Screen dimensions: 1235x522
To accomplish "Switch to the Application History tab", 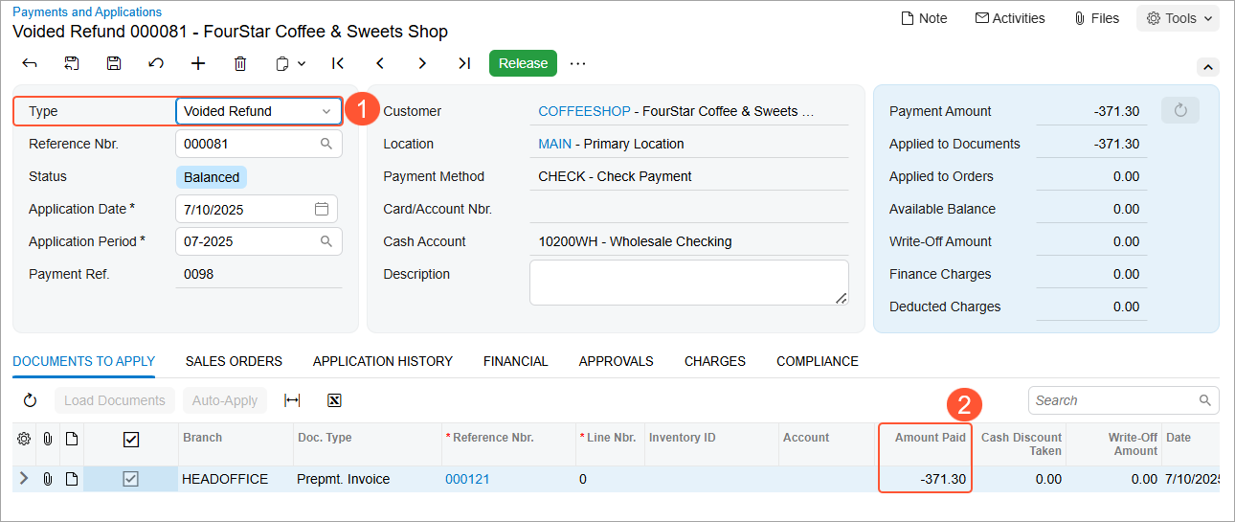I will tap(382, 361).
